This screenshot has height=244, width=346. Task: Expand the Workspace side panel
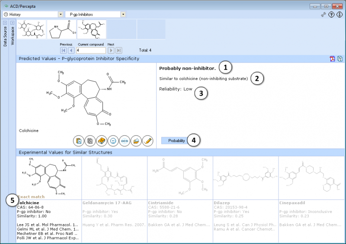tap(12, 22)
